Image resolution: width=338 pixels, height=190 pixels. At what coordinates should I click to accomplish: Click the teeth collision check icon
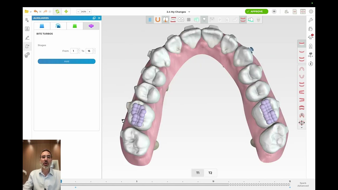[251, 20]
